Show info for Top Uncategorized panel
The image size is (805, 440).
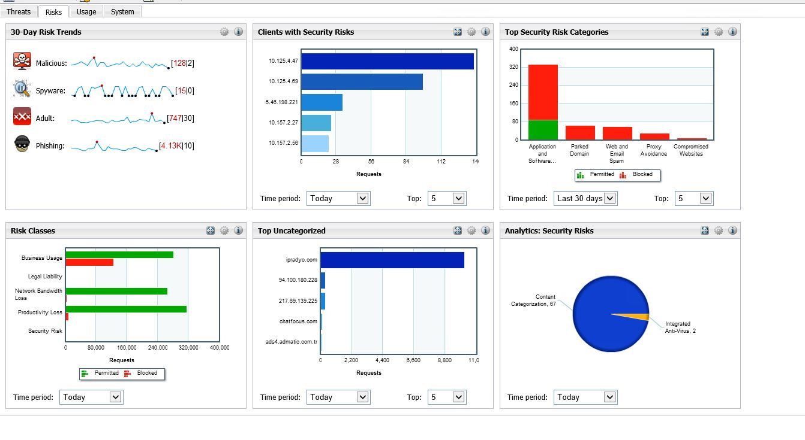pos(485,230)
